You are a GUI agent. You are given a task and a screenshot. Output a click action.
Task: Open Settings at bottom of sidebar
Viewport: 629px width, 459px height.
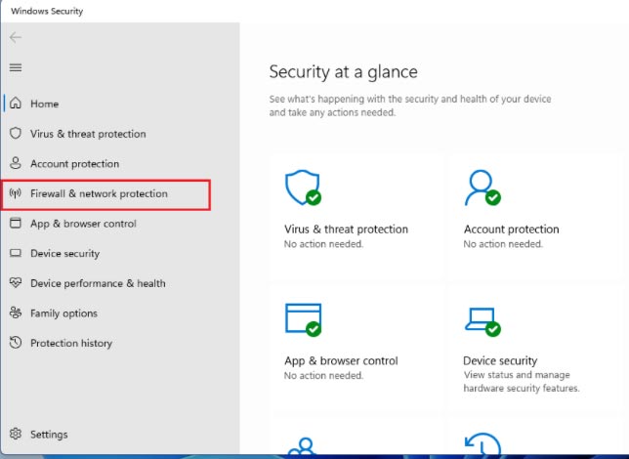[x=49, y=435]
